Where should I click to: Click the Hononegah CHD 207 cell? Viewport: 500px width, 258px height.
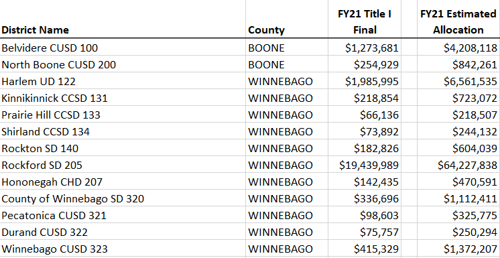tap(123, 182)
